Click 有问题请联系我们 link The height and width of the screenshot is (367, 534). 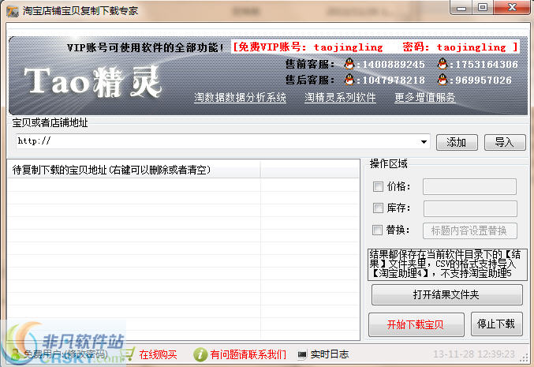(x=248, y=354)
